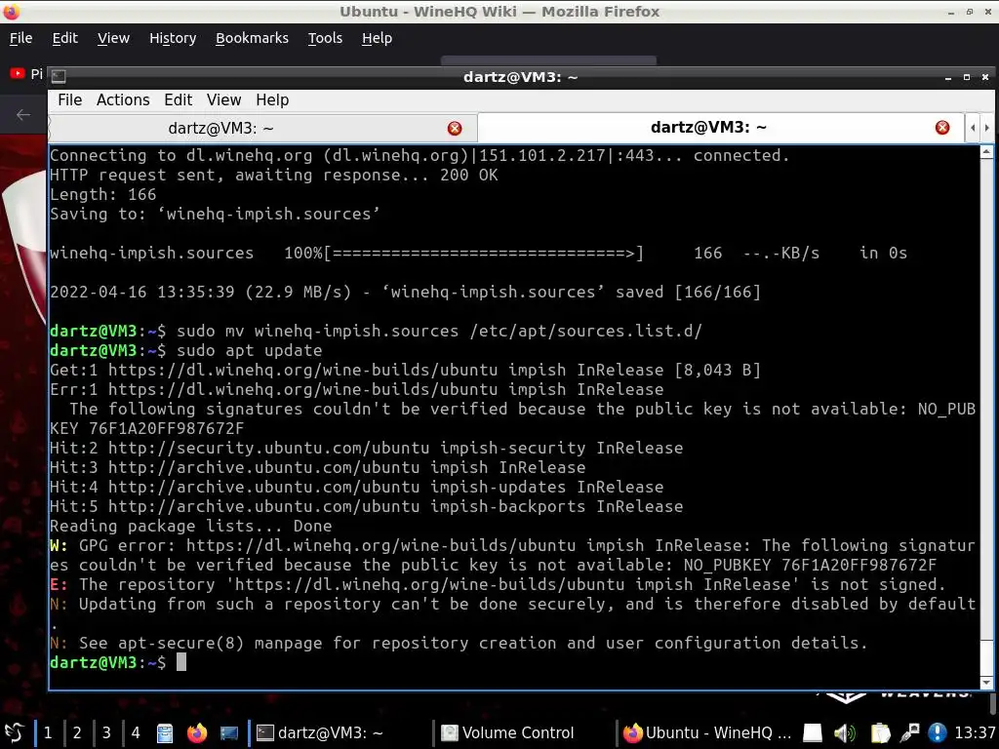Click the impish-backports InRelease Hit:5 line
The height and width of the screenshot is (749, 999).
[x=367, y=506]
